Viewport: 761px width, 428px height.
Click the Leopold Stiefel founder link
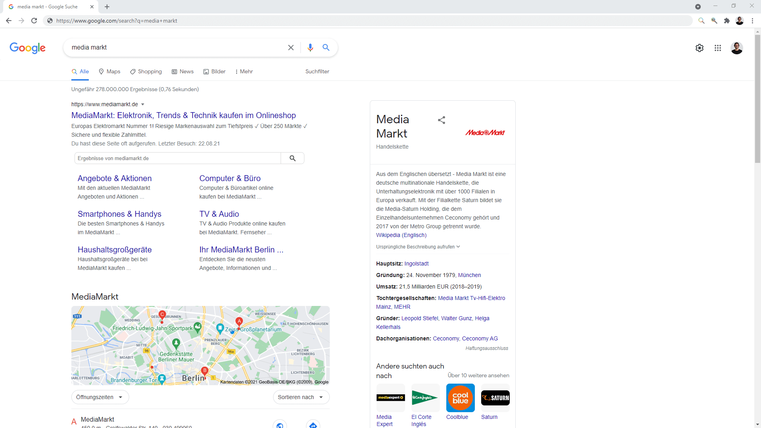tap(420, 319)
